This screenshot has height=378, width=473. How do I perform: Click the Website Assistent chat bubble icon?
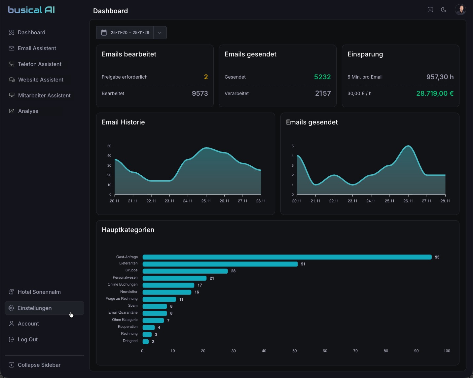tap(12, 80)
